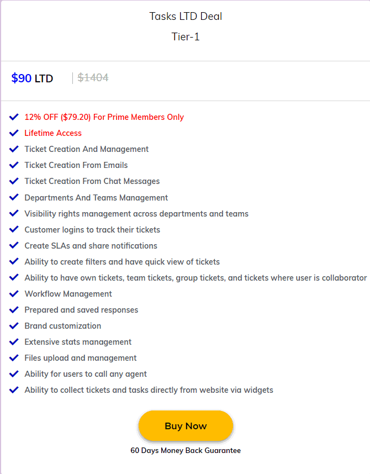Click the Buy Now button
Image resolution: width=370 pixels, height=474 pixels.
click(x=186, y=425)
